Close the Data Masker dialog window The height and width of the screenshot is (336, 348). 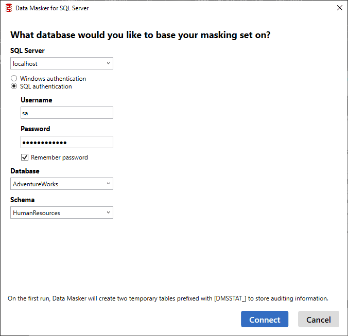(x=339, y=8)
